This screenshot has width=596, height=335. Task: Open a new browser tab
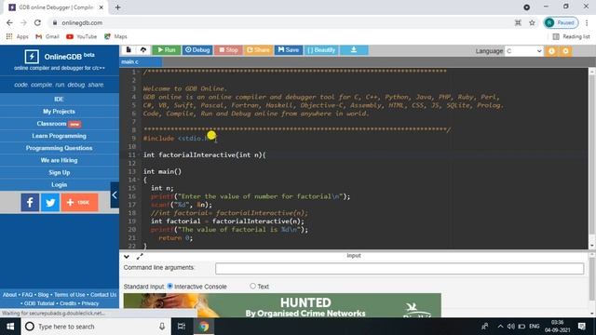point(118,7)
